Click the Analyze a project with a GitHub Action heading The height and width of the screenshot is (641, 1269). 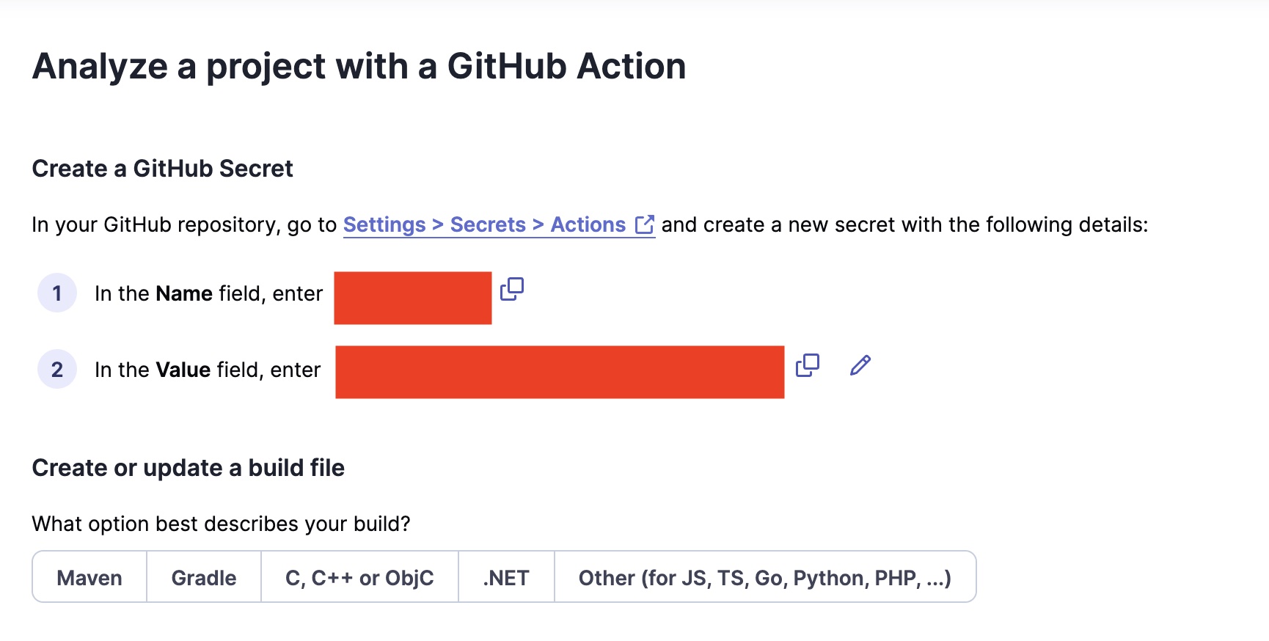pos(359,66)
